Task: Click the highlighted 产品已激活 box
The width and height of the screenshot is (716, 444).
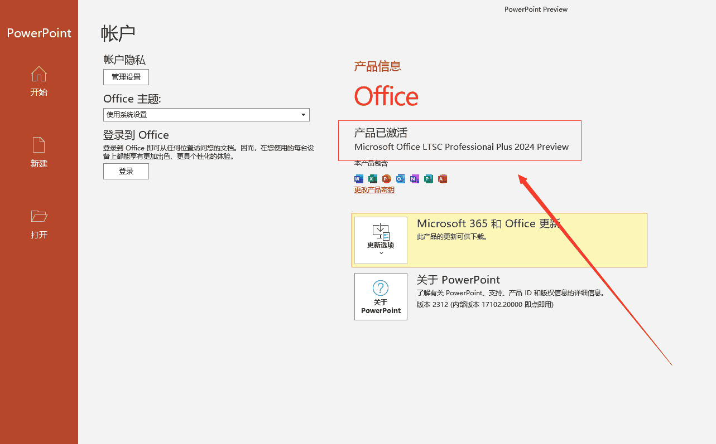Action: pyautogui.click(x=460, y=140)
